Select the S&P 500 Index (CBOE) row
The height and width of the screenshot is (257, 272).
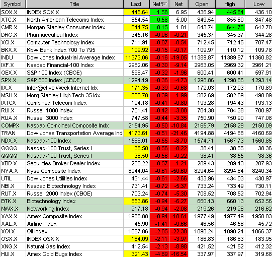pyautogui.click(x=136, y=80)
